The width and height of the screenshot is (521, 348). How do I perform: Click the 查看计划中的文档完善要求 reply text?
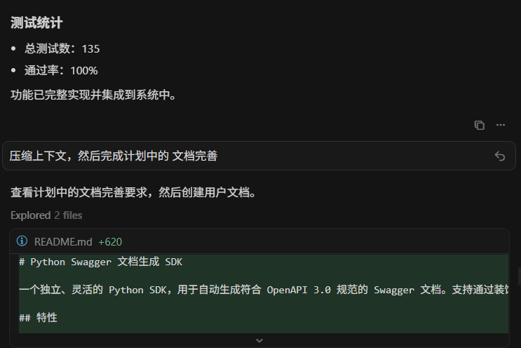[79, 192]
